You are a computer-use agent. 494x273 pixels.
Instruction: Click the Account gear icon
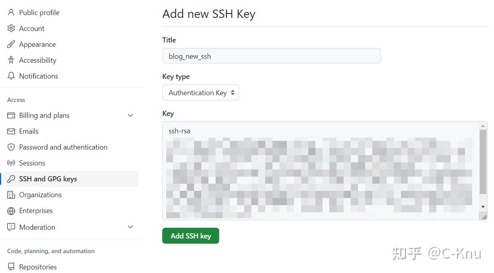11,28
